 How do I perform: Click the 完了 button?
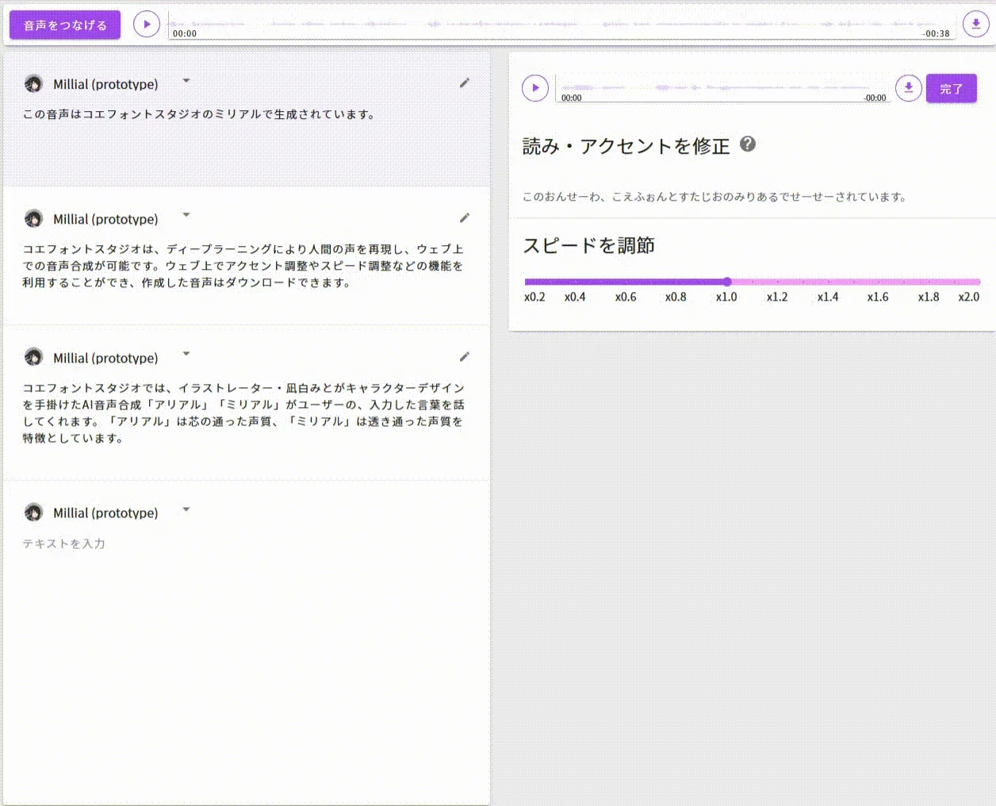(952, 89)
